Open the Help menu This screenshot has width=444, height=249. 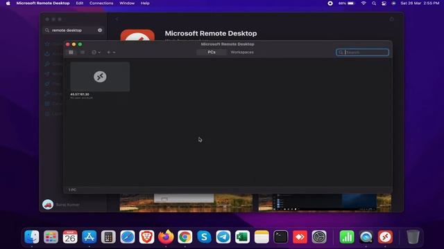145,3
